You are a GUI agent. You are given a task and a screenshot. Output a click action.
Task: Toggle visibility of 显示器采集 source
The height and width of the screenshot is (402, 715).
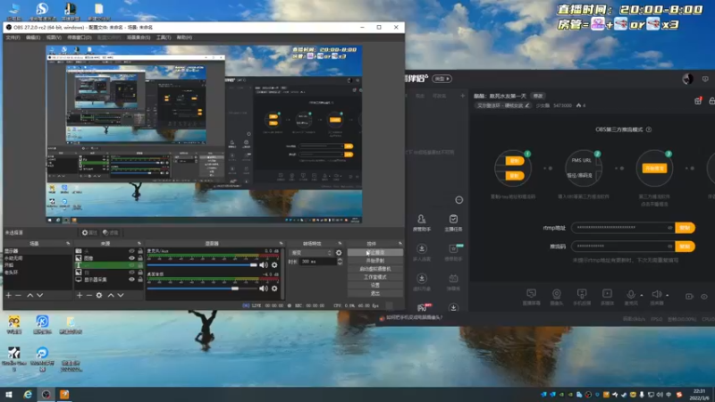(131, 280)
